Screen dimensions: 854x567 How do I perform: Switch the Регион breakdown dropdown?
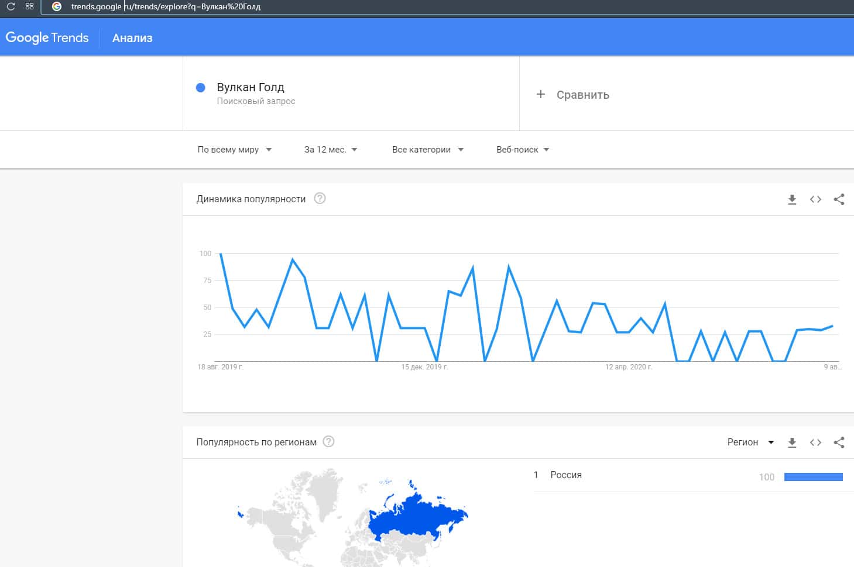(750, 442)
